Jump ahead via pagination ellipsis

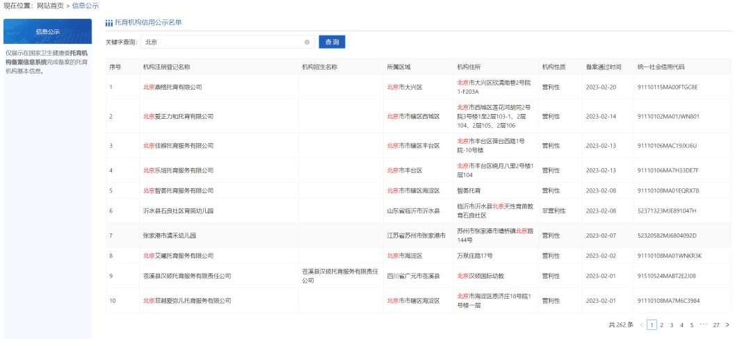[704, 324]
